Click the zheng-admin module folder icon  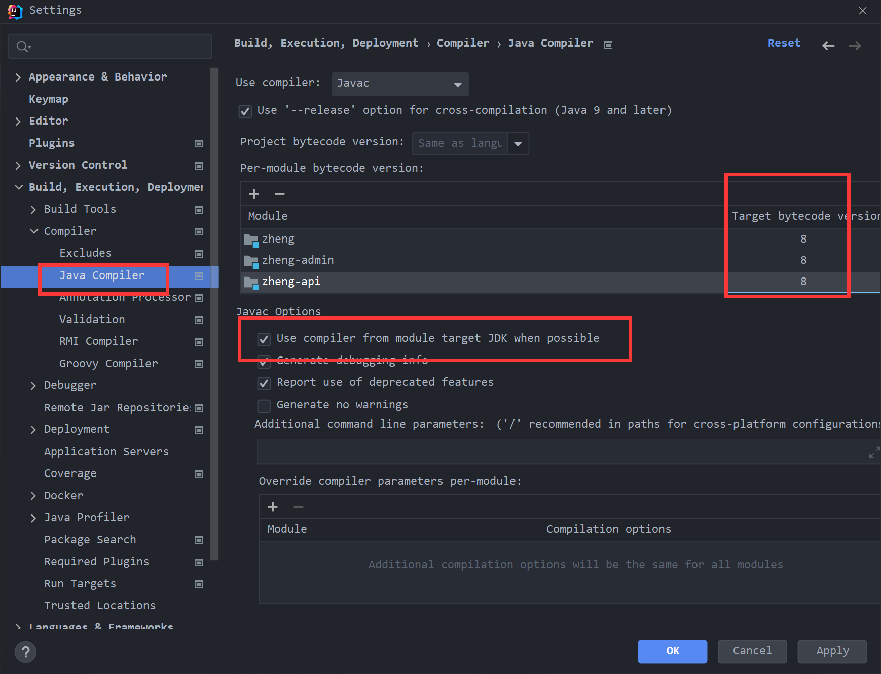pos(251,261)
